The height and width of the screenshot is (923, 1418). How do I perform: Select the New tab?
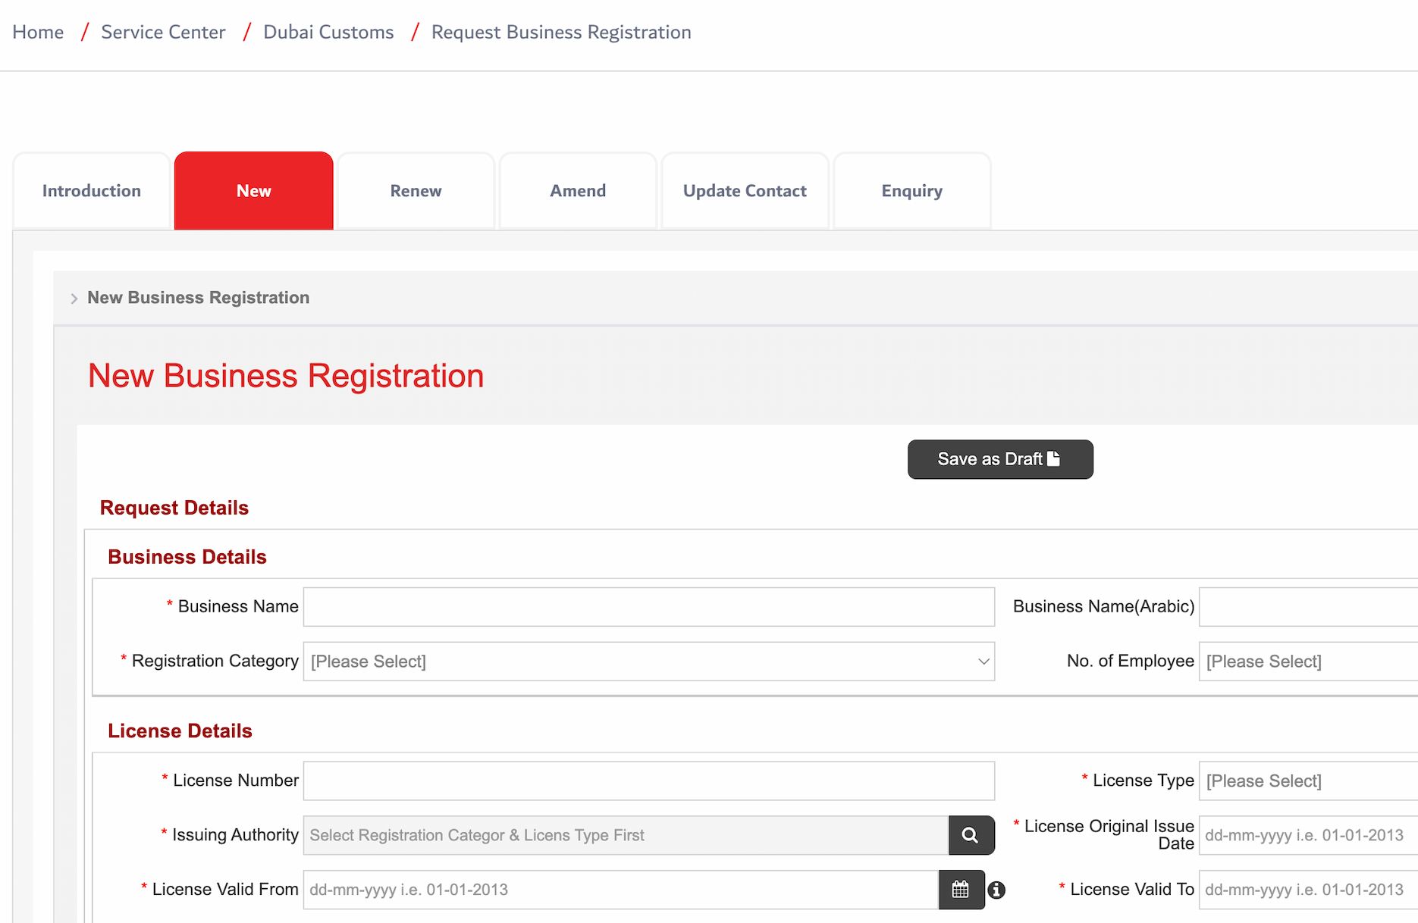(x=254, y=191)
